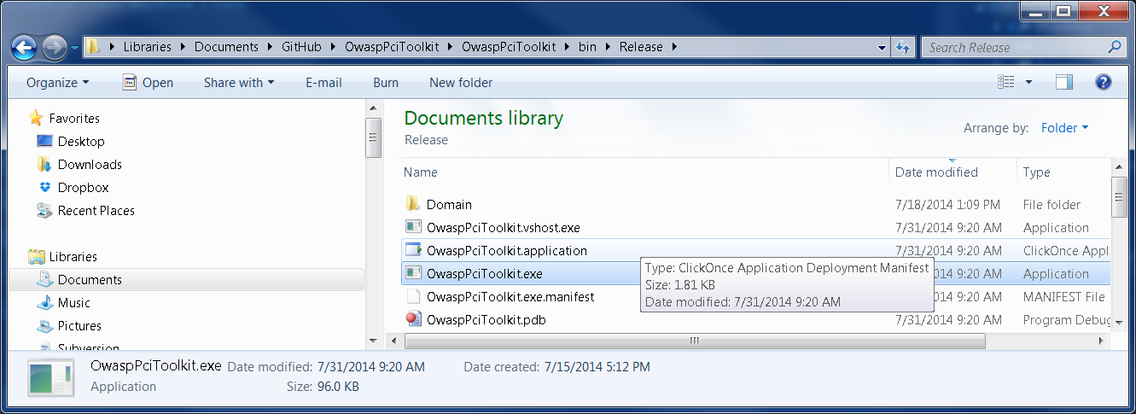The width and height of the screenshot is (1136, 414).
Task: Expand the Share with menu
Action: coord(239,83)
